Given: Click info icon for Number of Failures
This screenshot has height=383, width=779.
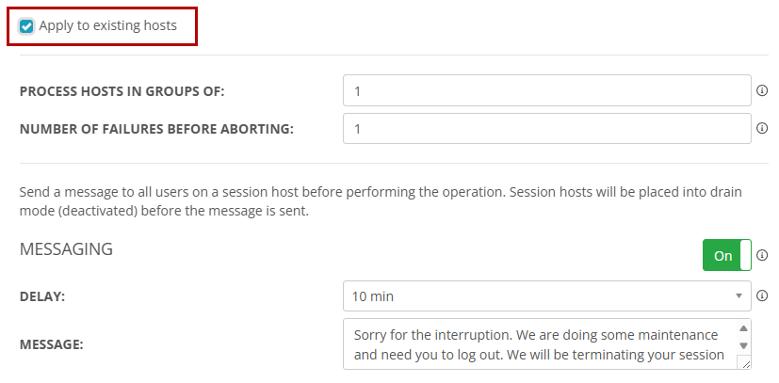Looking at the screenshot, I should [762, 128].
